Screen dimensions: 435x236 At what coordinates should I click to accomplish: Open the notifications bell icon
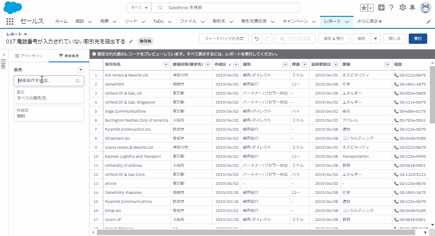[413, 8]
